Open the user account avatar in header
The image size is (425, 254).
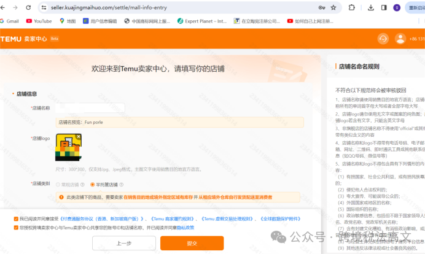(400, 39)
